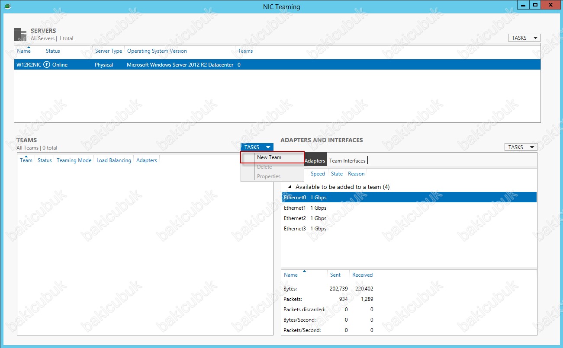
Task: Click the Online status arrow icon for W12R2NIC
Action: tap(47, 65)
